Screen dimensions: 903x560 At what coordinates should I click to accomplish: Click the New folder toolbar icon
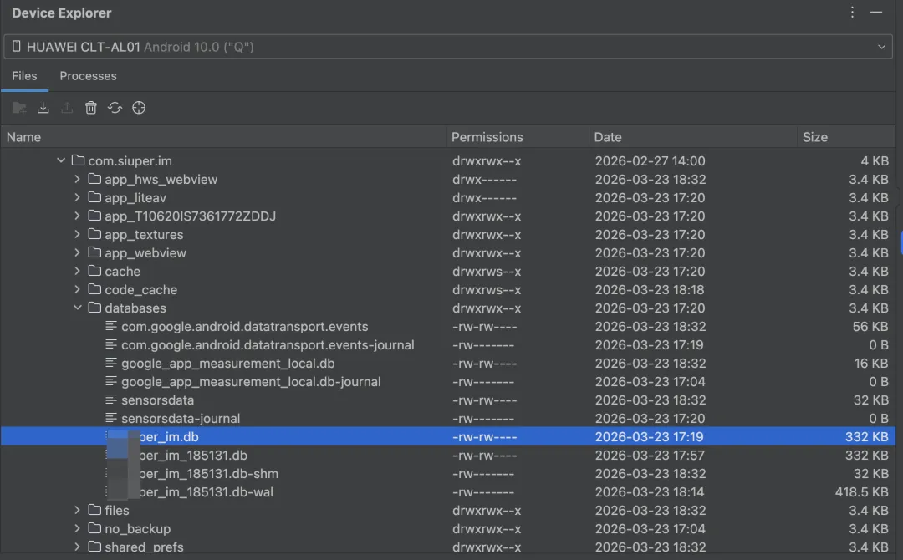point(19,108)
